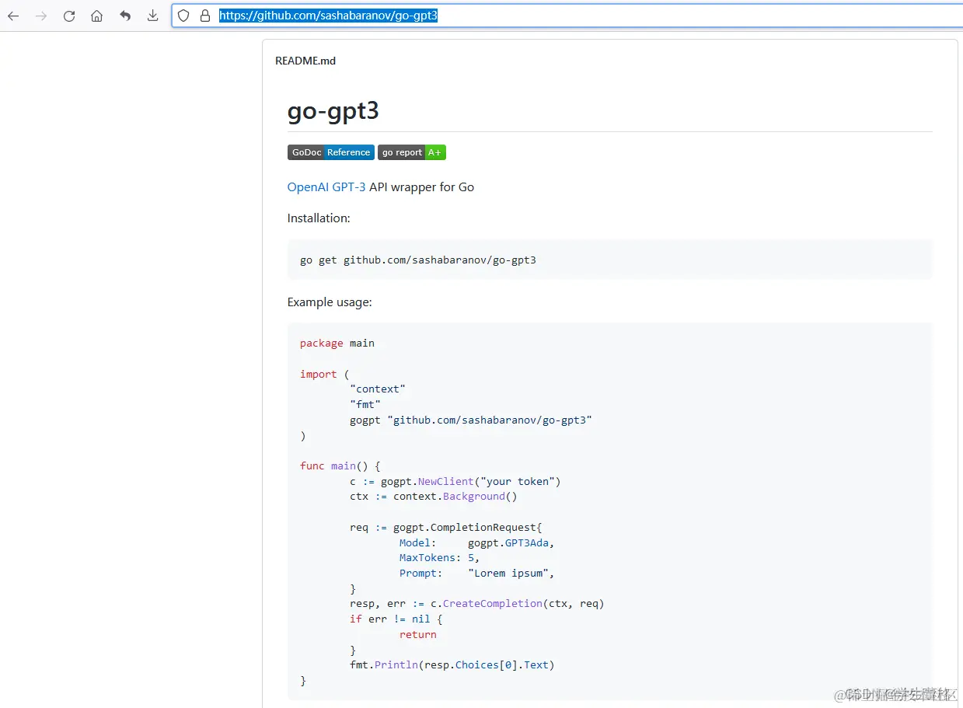Screen dimensions: 963x708
Task: Open the downloads icon in toolbar
Action: coord(153,16)
